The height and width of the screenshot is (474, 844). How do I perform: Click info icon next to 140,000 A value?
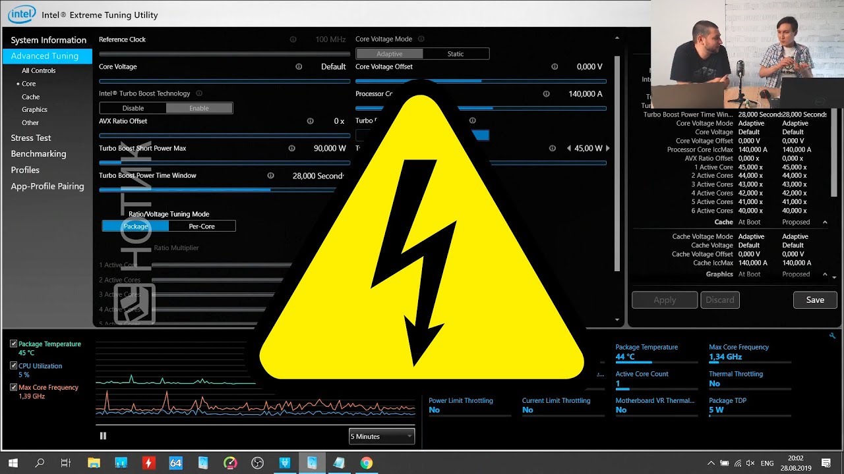tap(546, 94)
